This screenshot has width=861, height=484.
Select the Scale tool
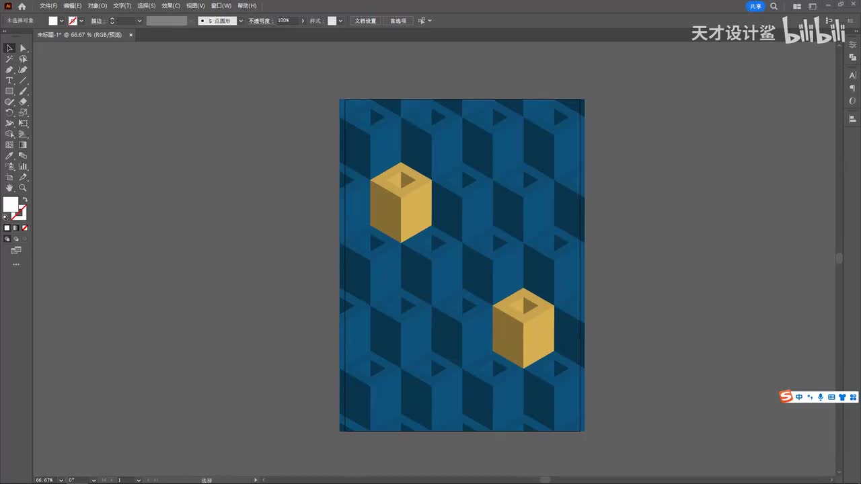[23, 112]
